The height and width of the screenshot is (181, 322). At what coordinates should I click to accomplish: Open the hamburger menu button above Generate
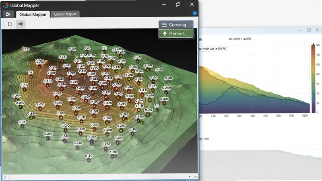click(x=176, y=25)
